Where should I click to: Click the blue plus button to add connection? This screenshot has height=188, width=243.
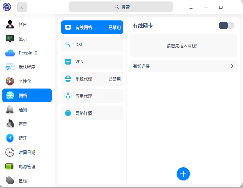click(183, 174)
